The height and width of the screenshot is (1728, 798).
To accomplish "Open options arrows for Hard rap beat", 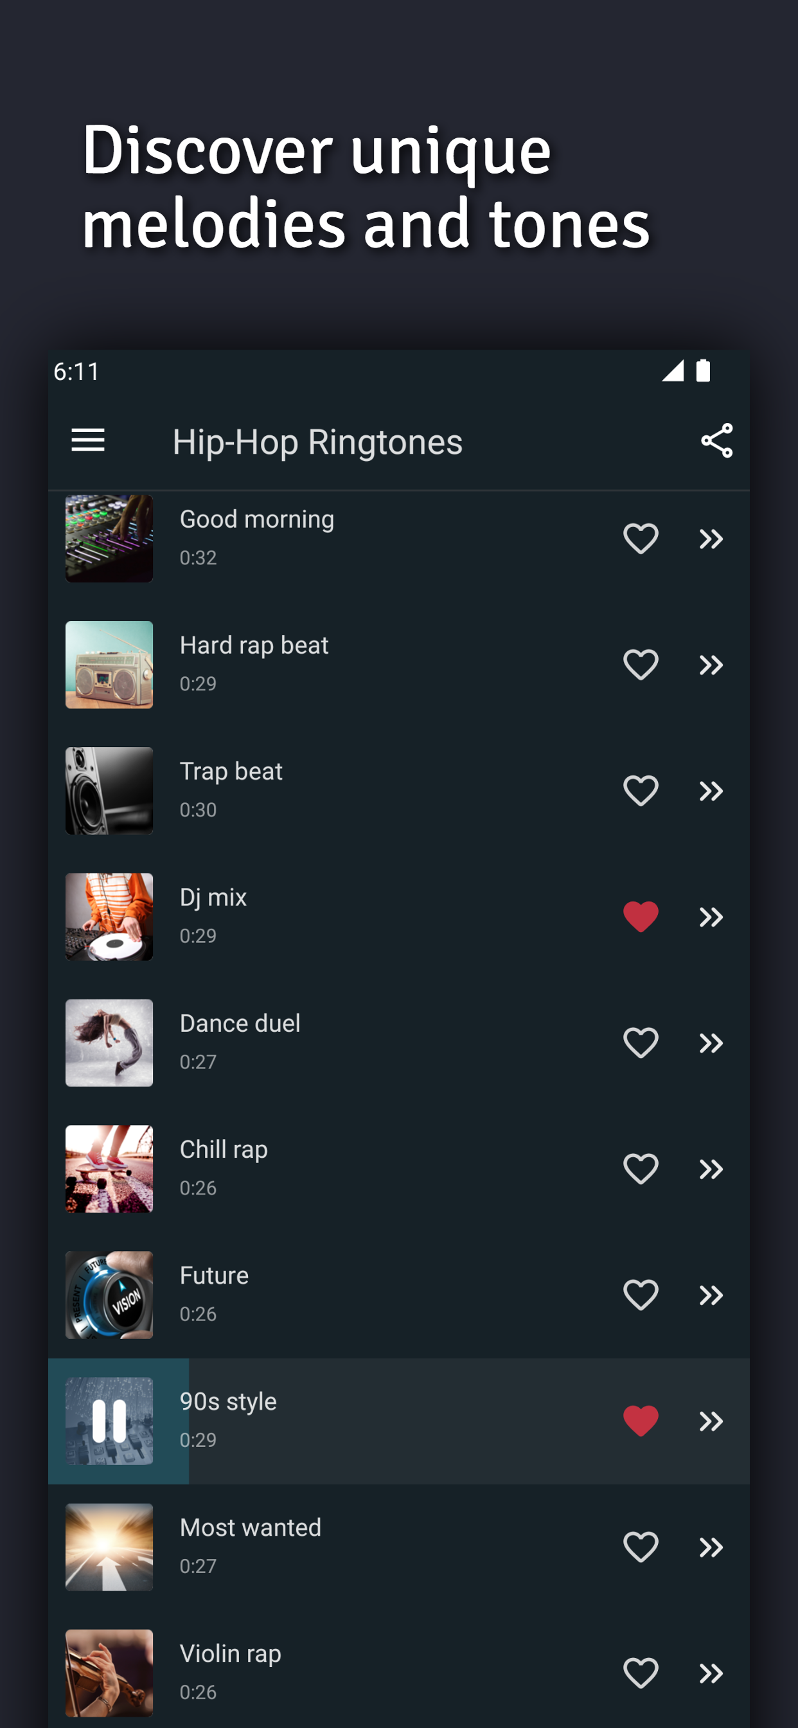I will point(711,665).
